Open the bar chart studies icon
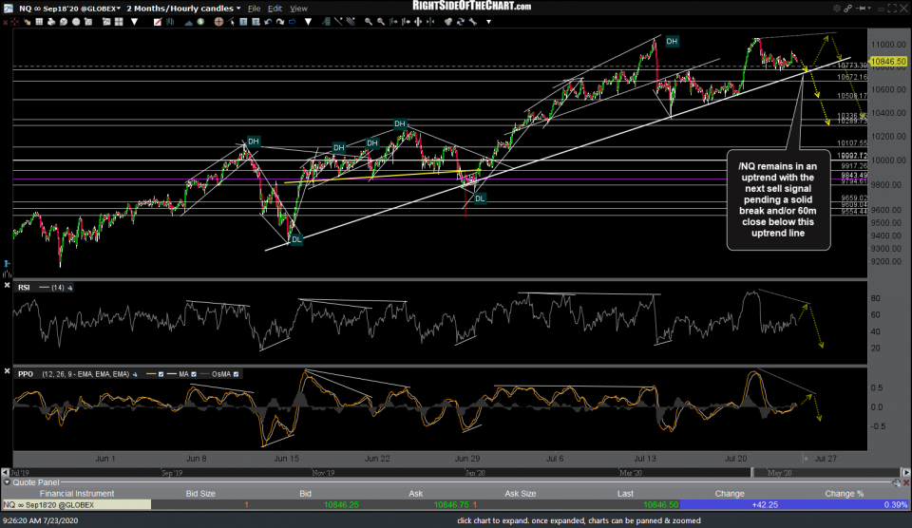 pyautogui.click(x=170, y=22)
